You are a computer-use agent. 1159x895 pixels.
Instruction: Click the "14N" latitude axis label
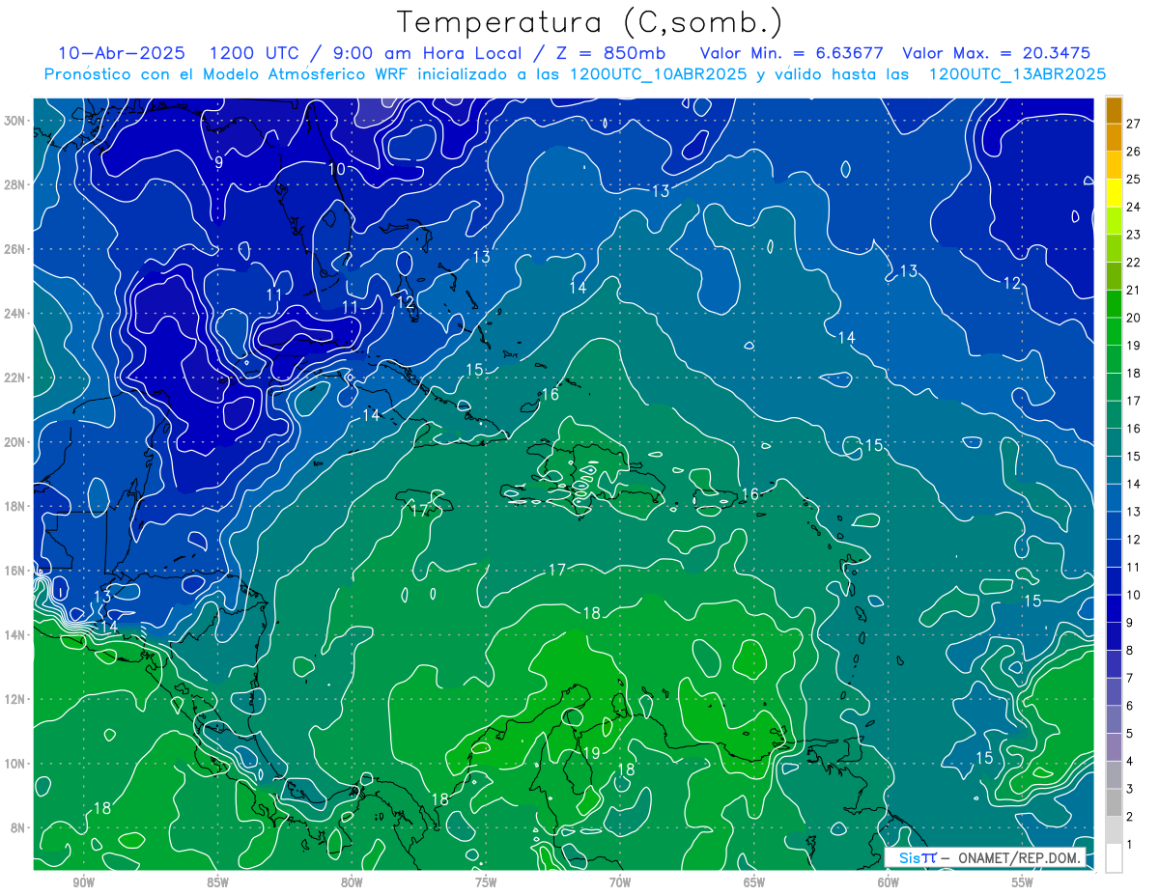tap(15, 634)
